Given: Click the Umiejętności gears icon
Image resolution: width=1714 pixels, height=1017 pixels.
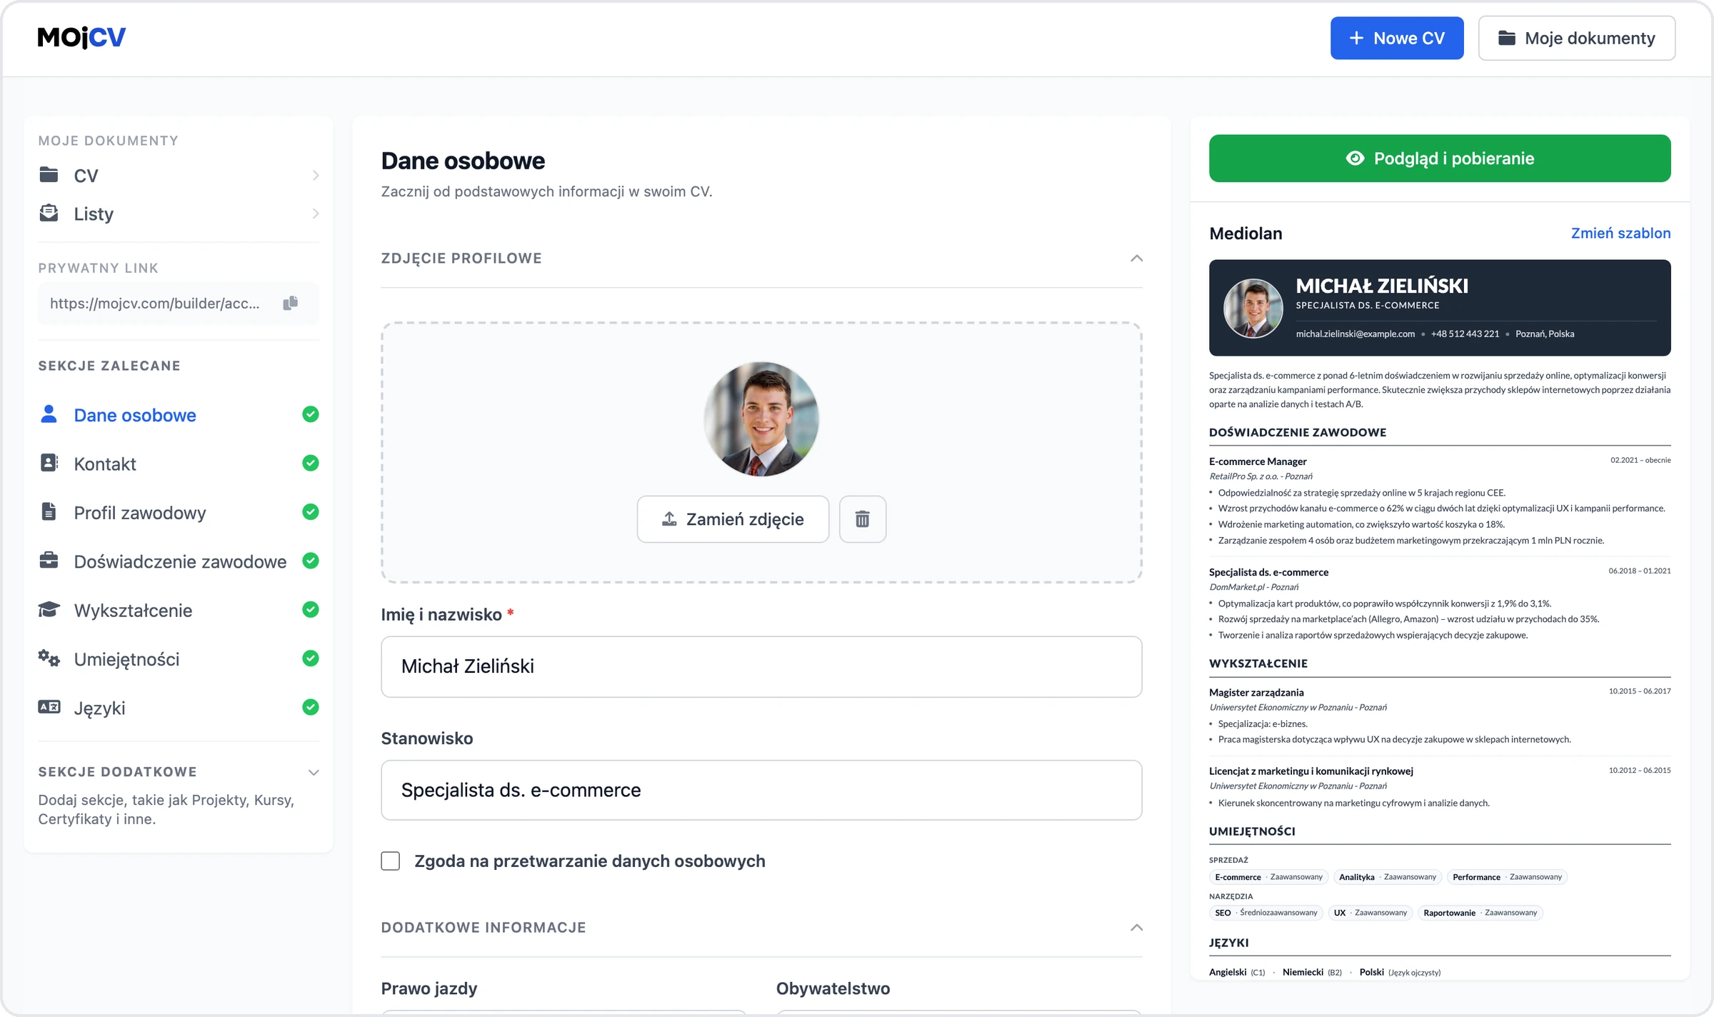Looking at the screenshot, I should 49,658.
